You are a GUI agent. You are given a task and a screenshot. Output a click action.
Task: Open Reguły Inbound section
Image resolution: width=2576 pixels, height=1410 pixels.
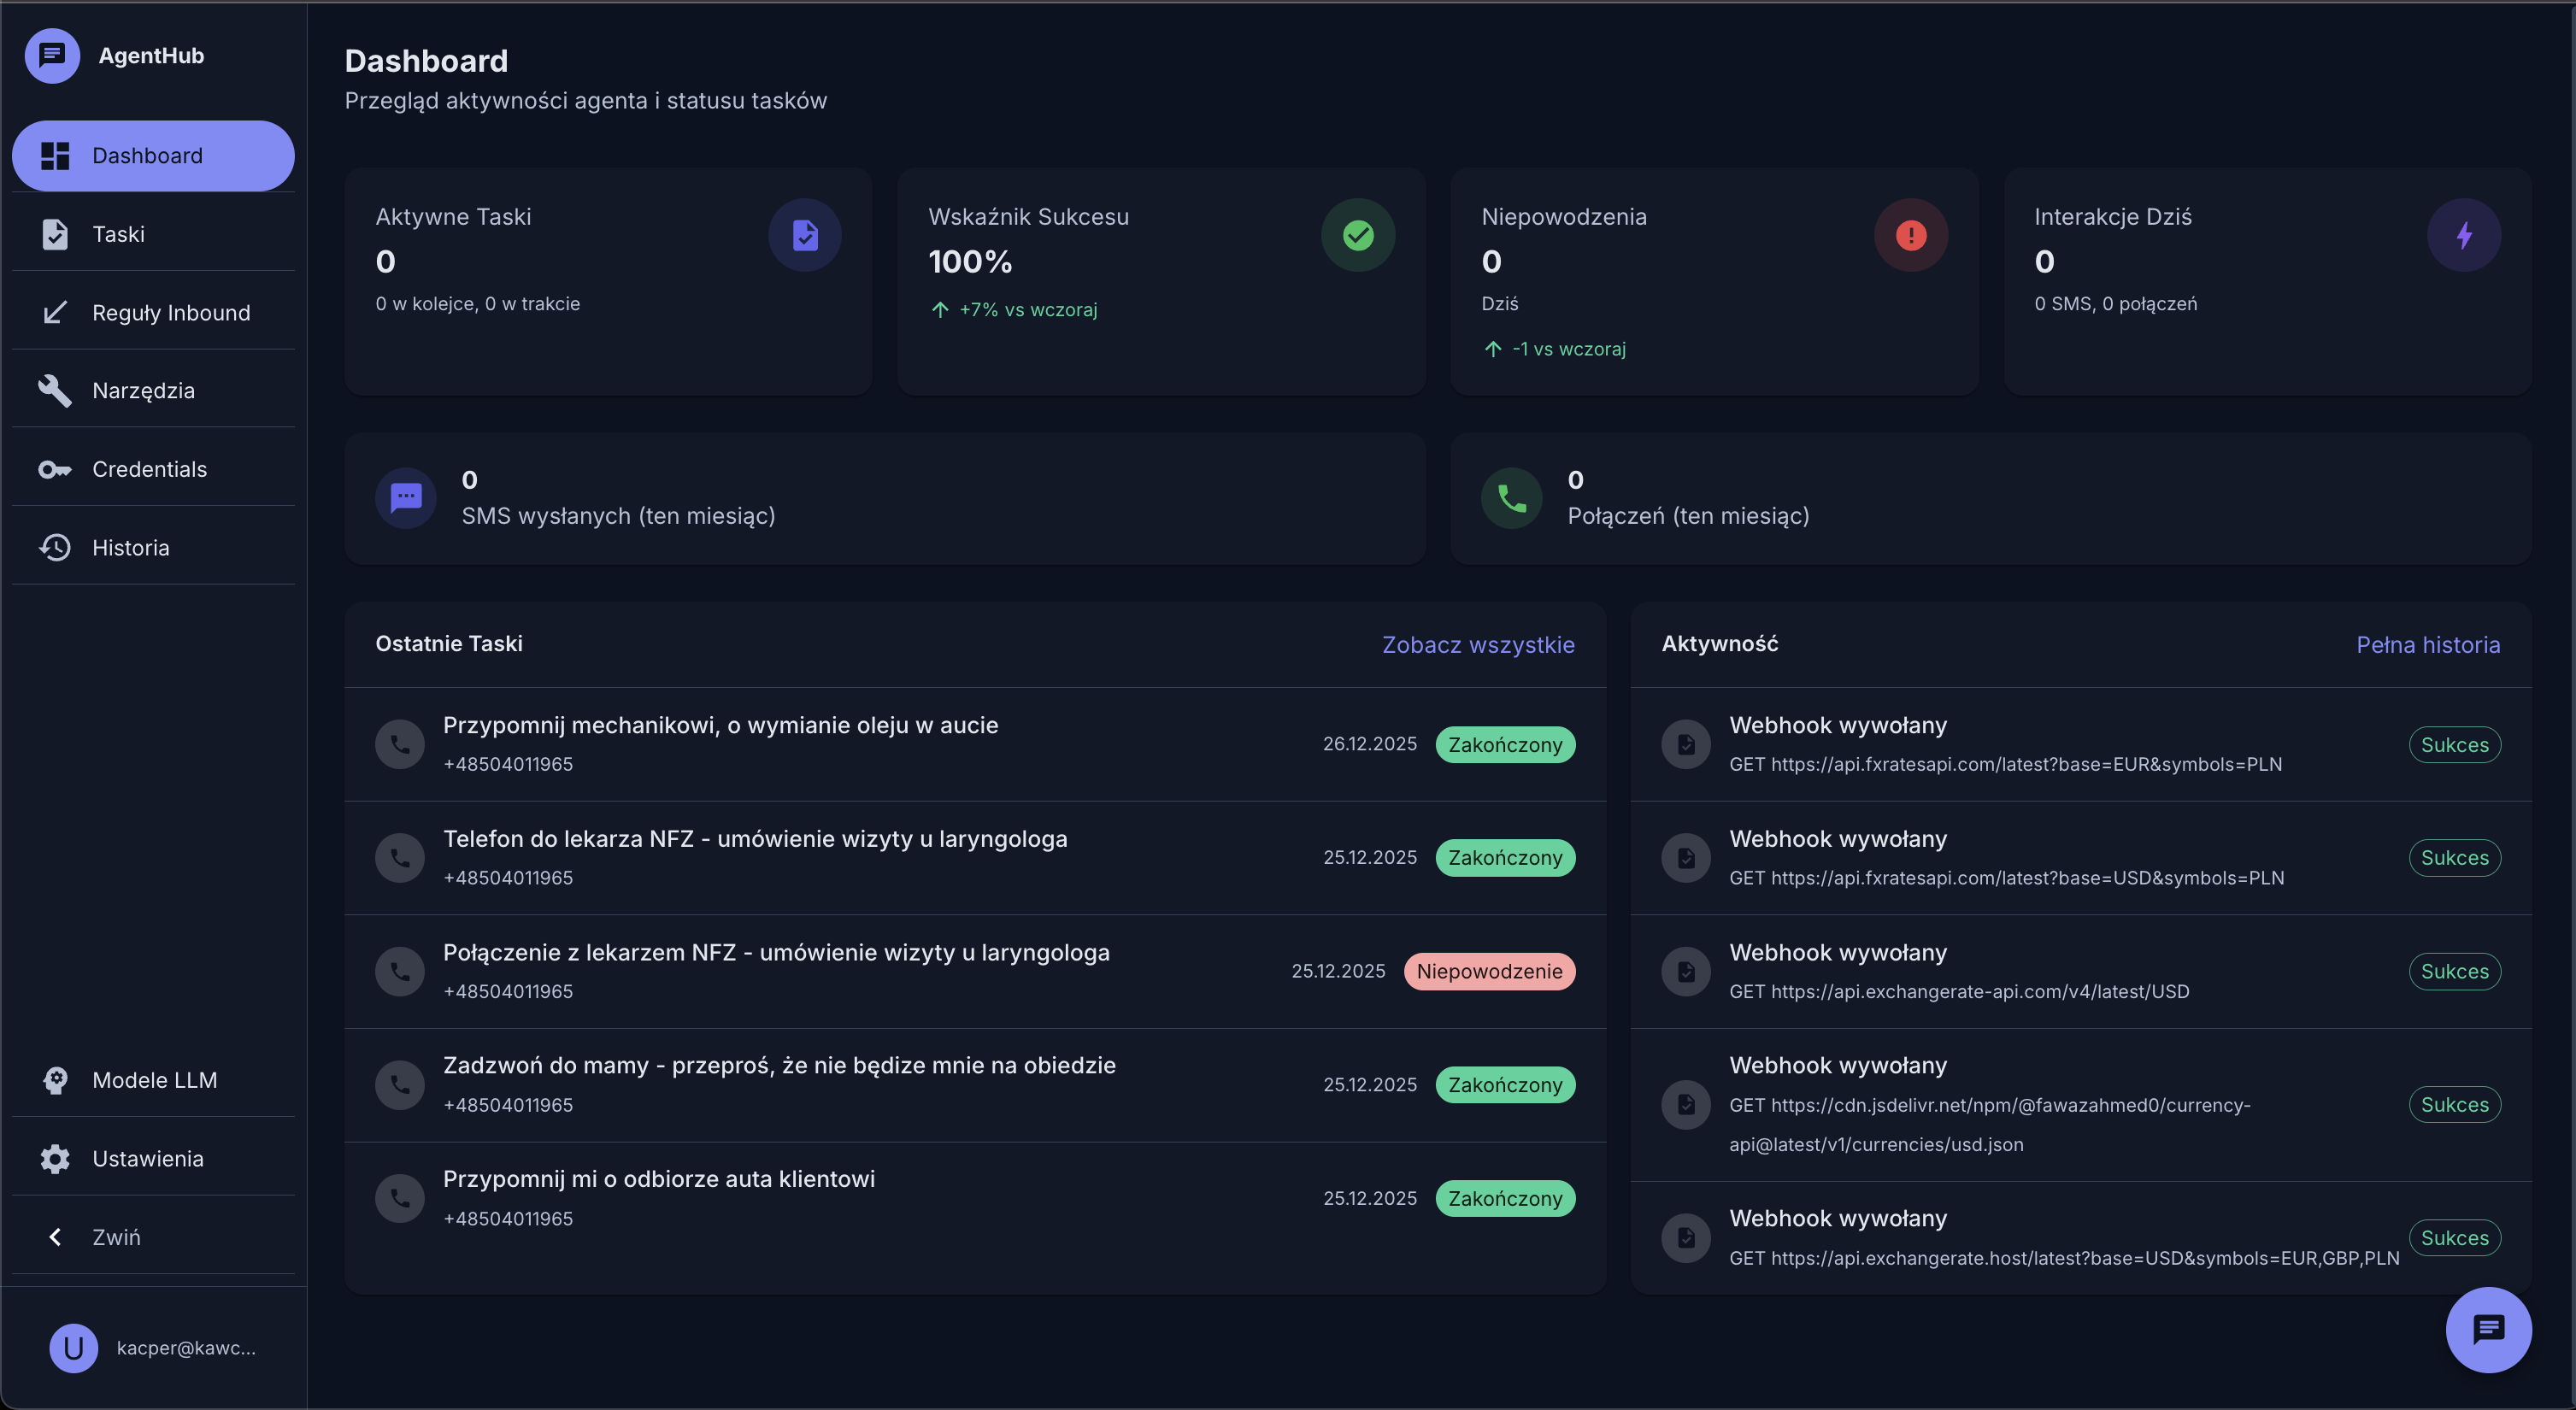click(153, 313)
